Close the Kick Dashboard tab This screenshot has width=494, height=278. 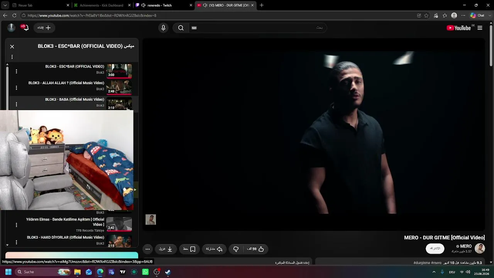[x=129, y=5]
